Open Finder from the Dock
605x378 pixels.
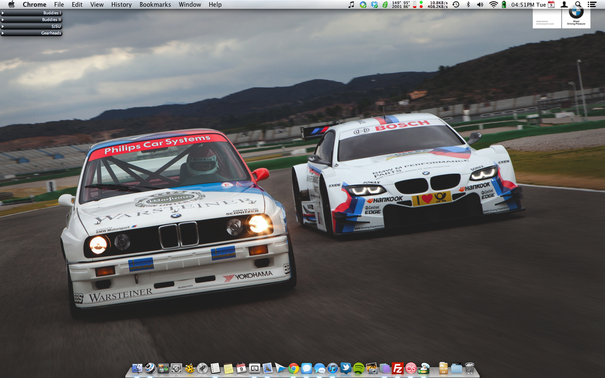click(x=137, y=368)
